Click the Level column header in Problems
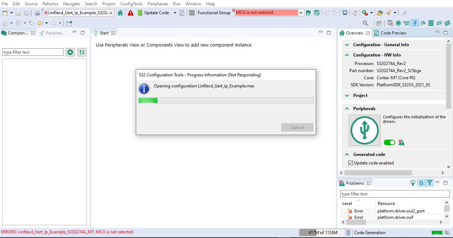Viewport: 453px width, 238px height. tap(347, 204)
